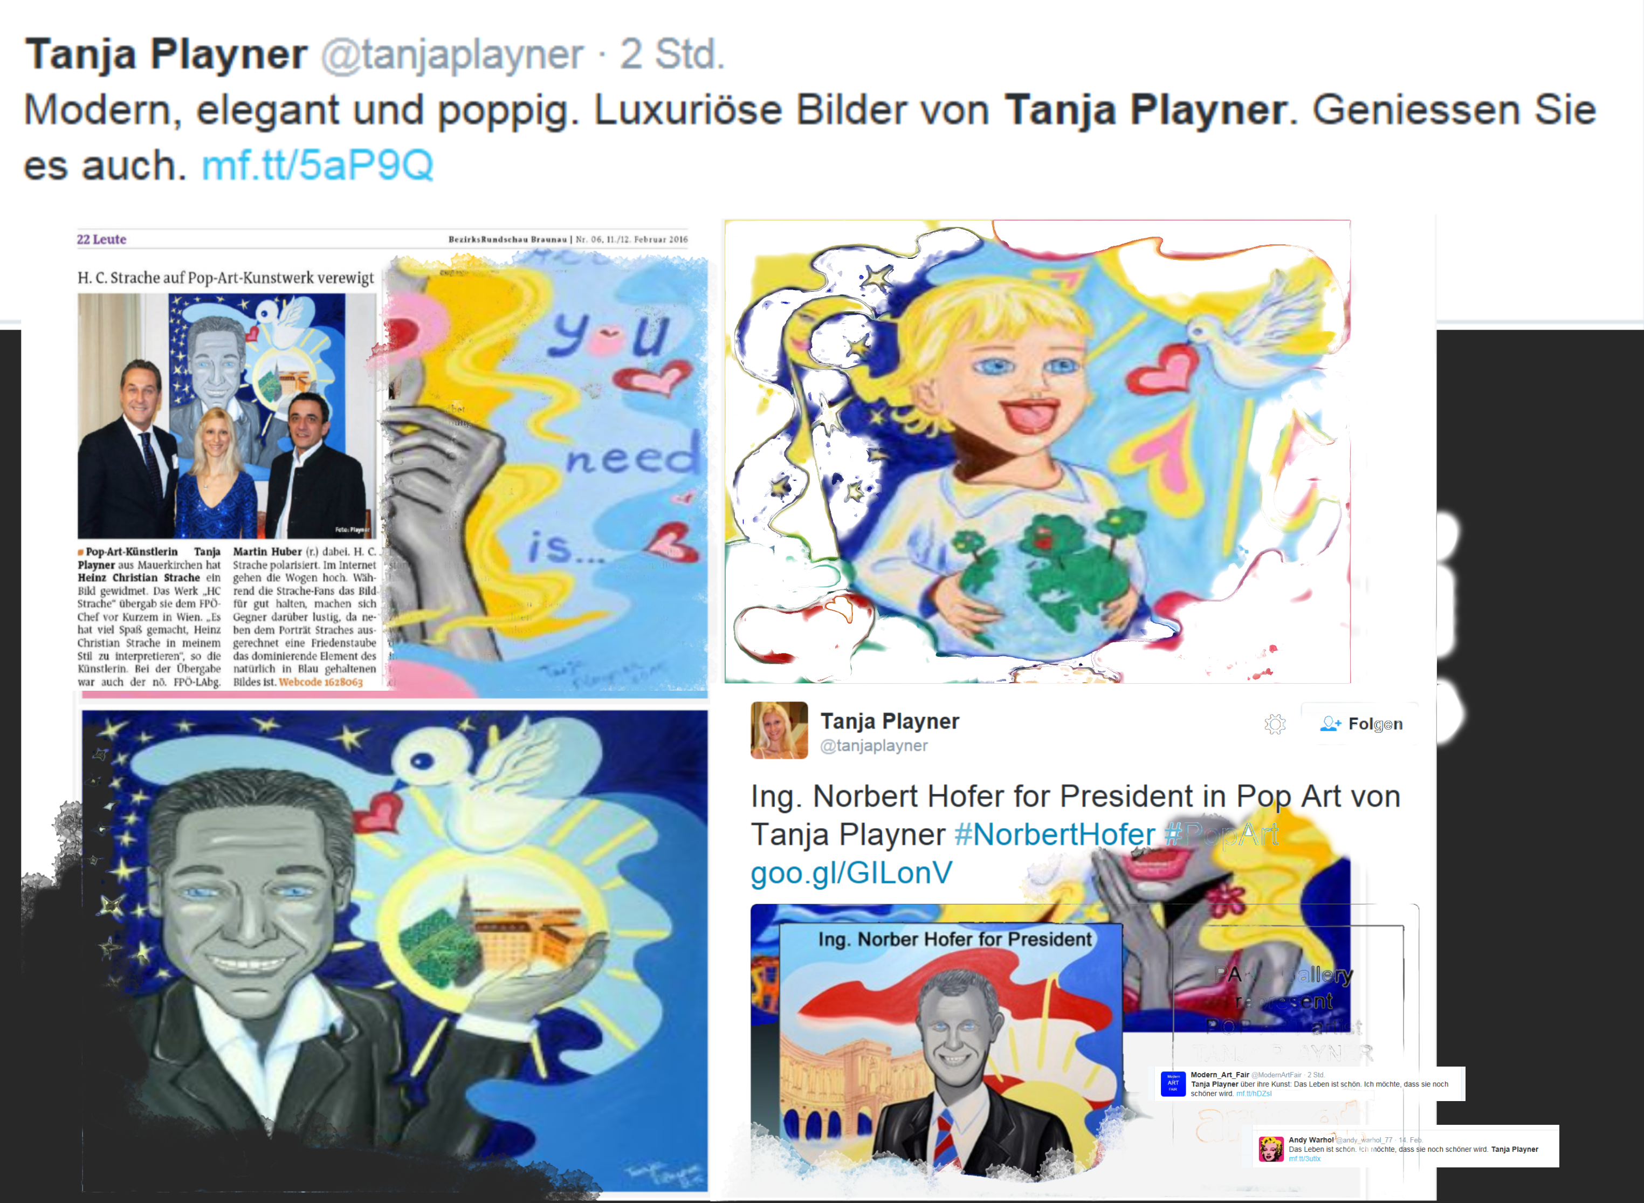The height and width of the screenshot is (1203, 1644).
Task: Click the Modern_Art_Fair account name
Action: tap(1220, 1075)
